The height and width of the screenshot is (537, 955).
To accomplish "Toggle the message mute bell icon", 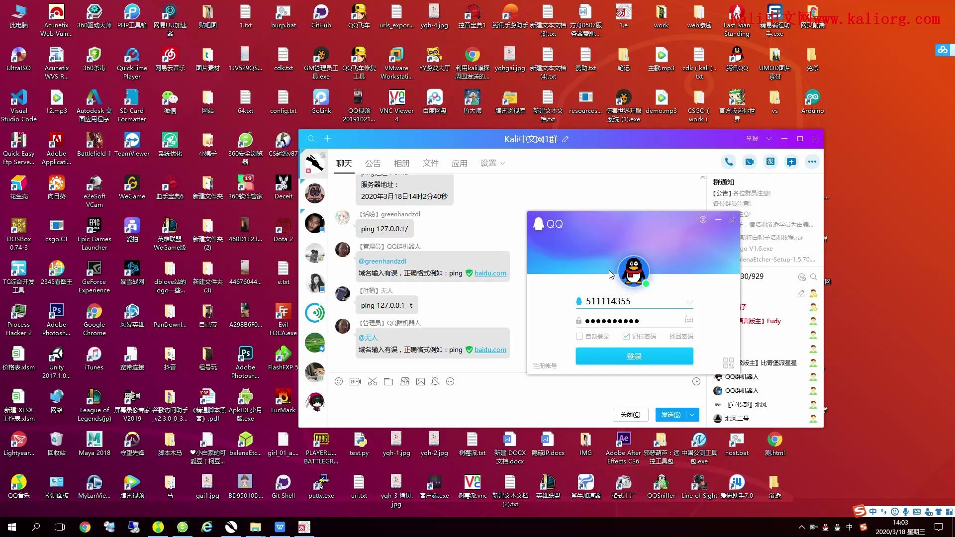I will (435, 381).
